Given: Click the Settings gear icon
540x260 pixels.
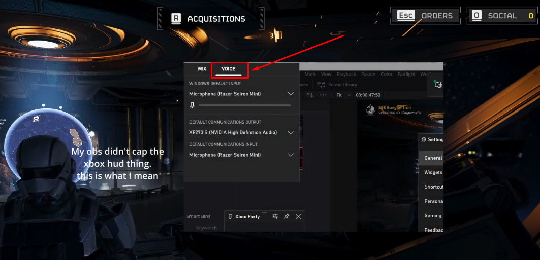Looking at the screenshot, I should coord(424,140).
